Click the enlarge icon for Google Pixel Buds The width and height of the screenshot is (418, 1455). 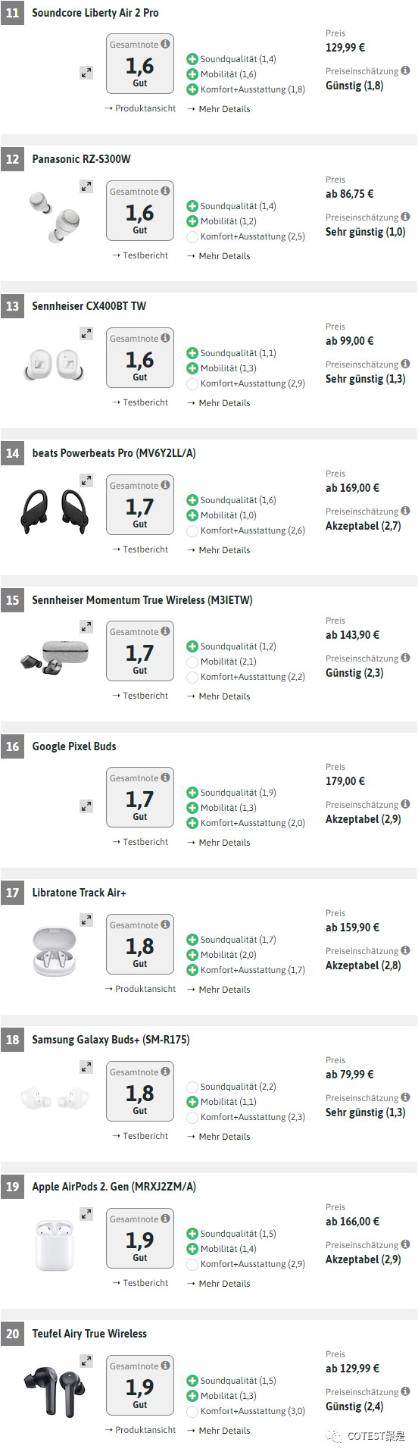click(x=86, y=806)
